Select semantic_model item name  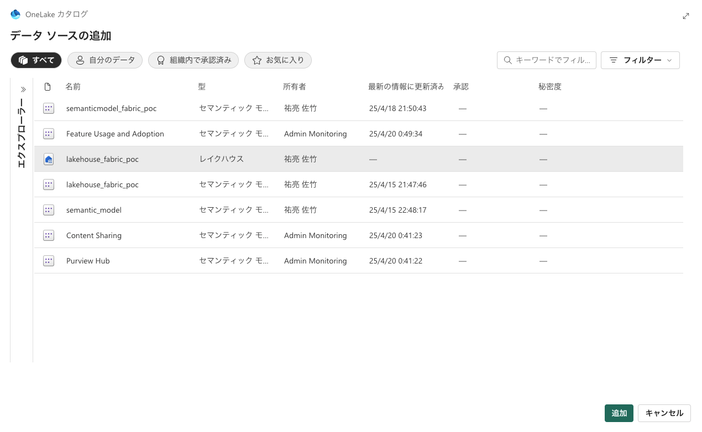click(x=94, y=210)
